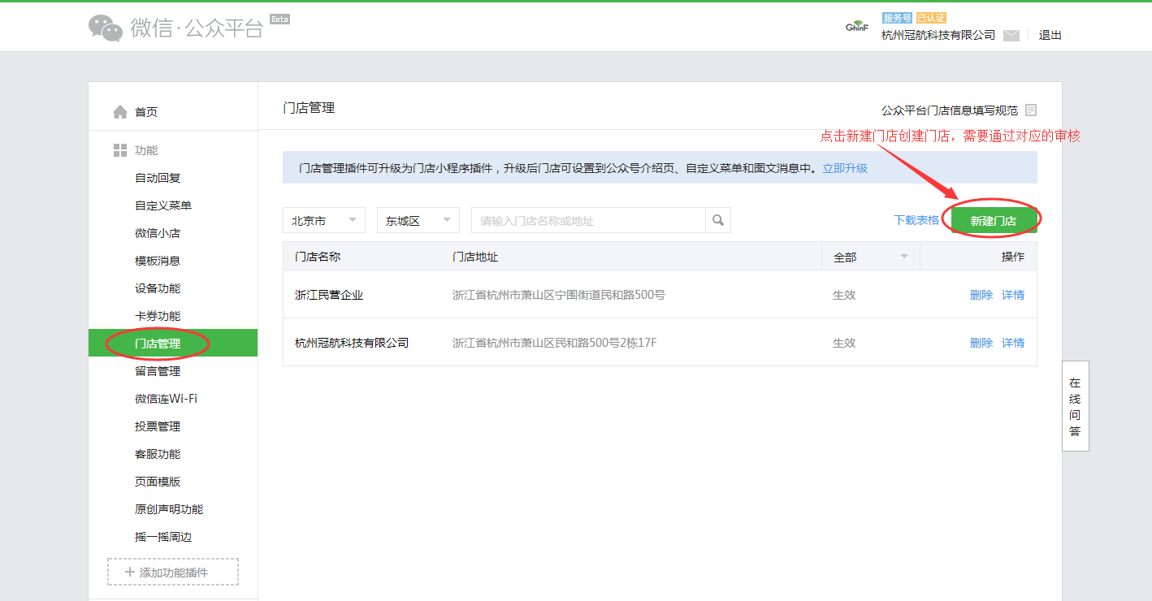Click 下载表格 link
The height and width of the screenshot is (601, 1152).
pyautogui.click(x=916, y=220)
